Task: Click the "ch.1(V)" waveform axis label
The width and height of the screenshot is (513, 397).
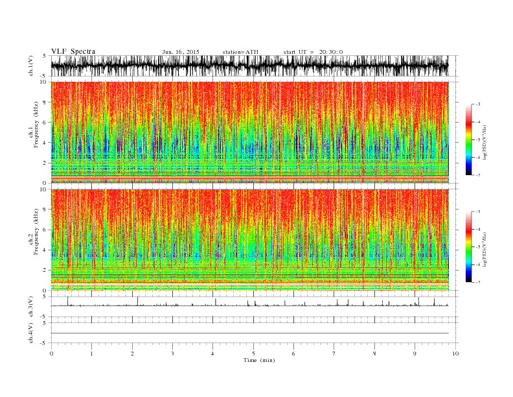Action: tap(31, 66)
